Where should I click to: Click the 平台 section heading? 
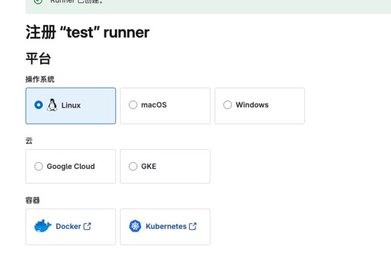click(38, 59)
